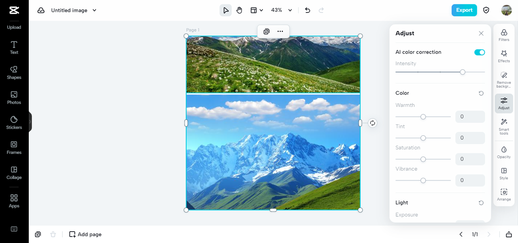Select the snowy mountain image on canvas

point(273,152)
